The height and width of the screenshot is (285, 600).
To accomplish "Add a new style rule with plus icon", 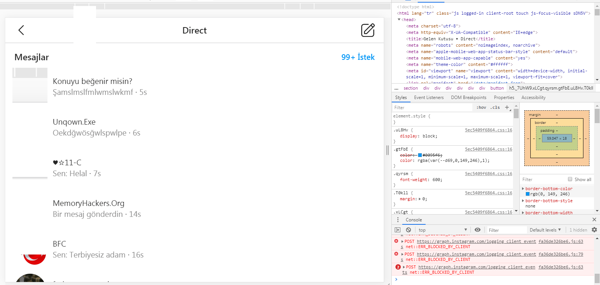I will pos(507,108).
